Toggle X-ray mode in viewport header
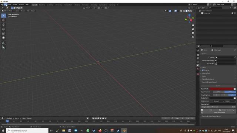237x133 pixels. 181,11
